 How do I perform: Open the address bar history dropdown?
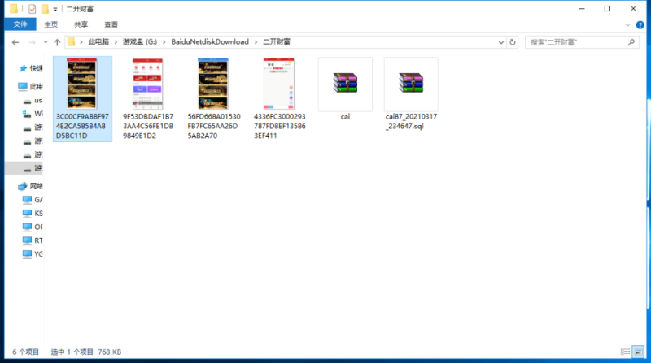(x=500, y=41)
